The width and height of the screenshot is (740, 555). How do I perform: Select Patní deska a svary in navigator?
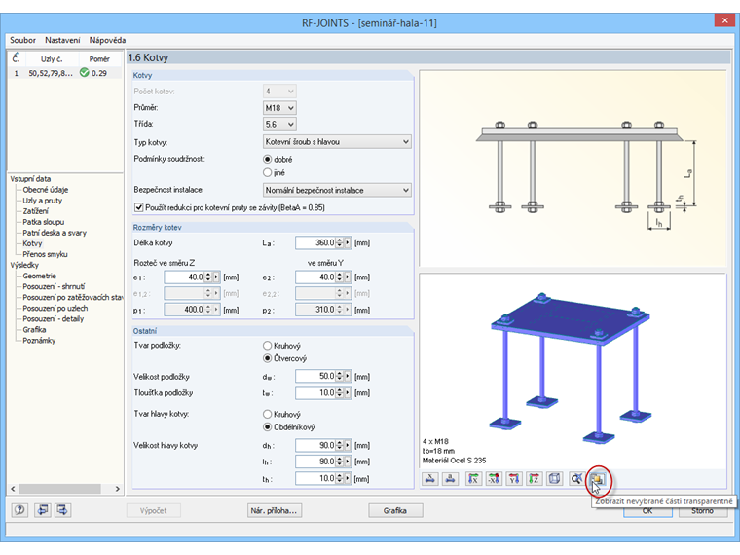55,233
